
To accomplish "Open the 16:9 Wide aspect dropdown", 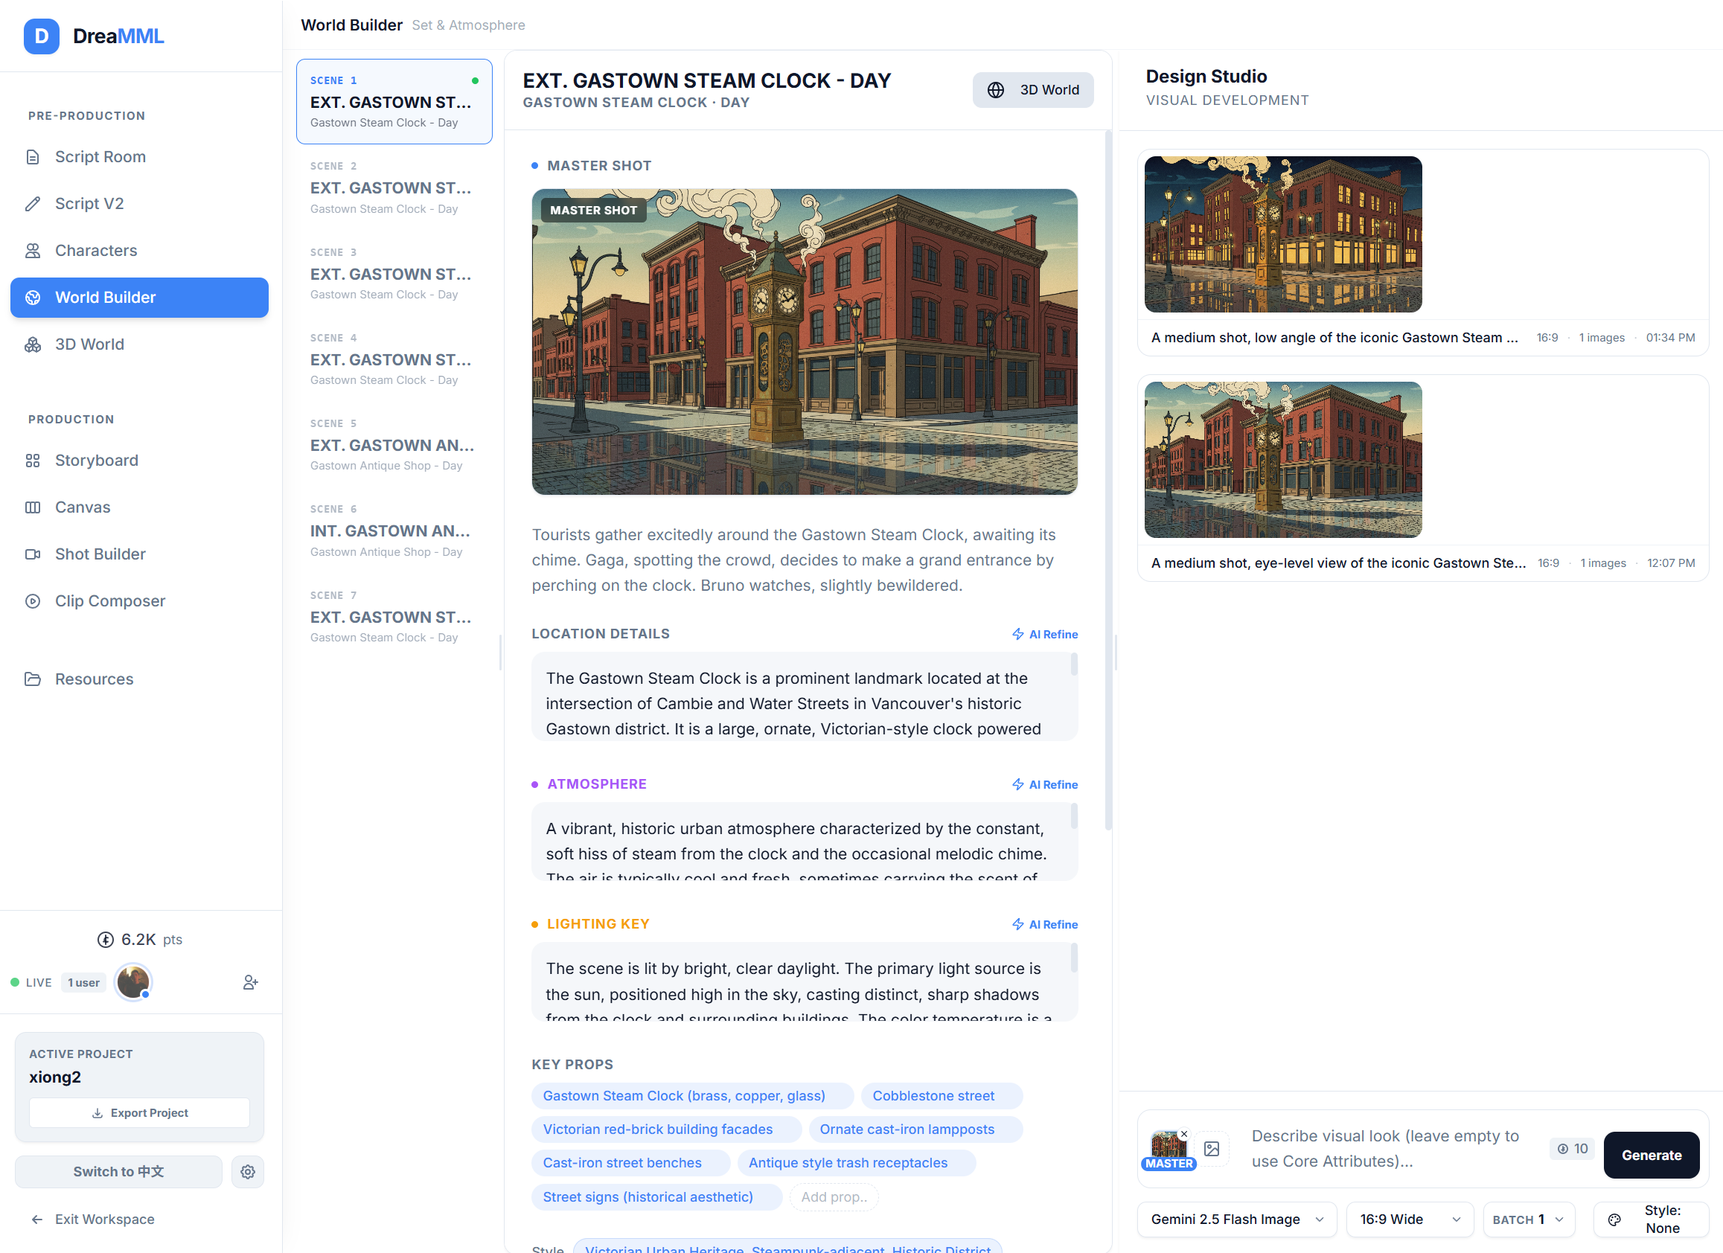I will [1409, 1218].
